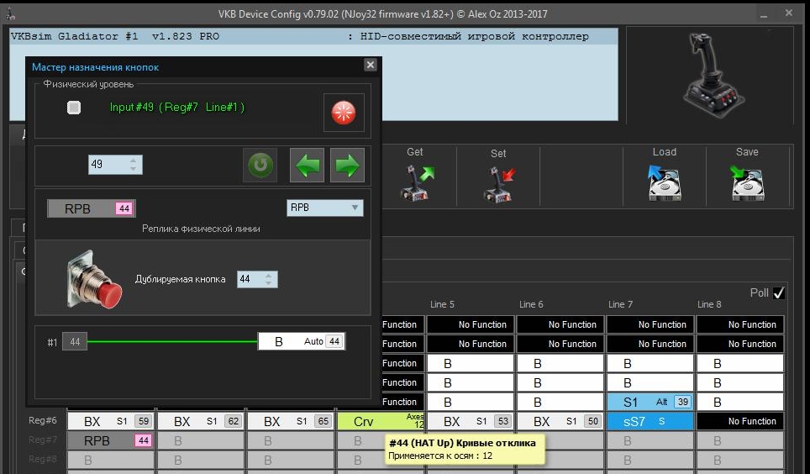Click the red push button image
Viewport: 810px width, 474px height.
94,279
